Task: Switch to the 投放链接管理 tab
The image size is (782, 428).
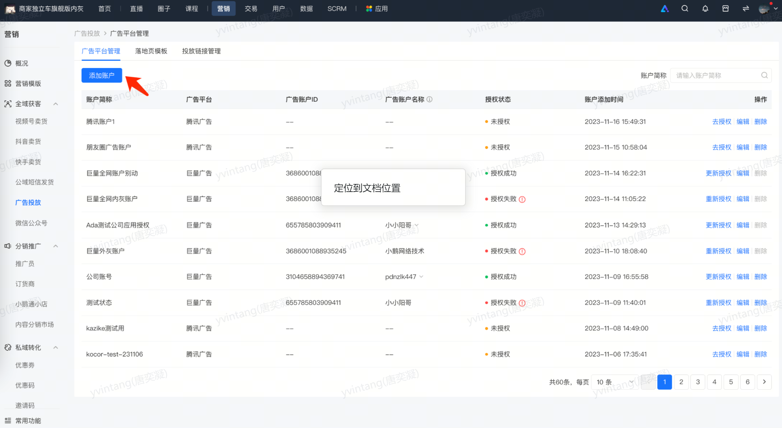Action: point(201,51)
